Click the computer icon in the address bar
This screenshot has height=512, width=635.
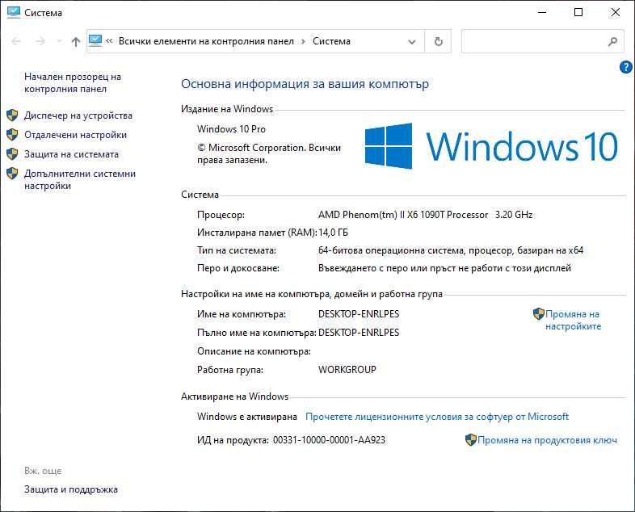[x=95, y=41]
